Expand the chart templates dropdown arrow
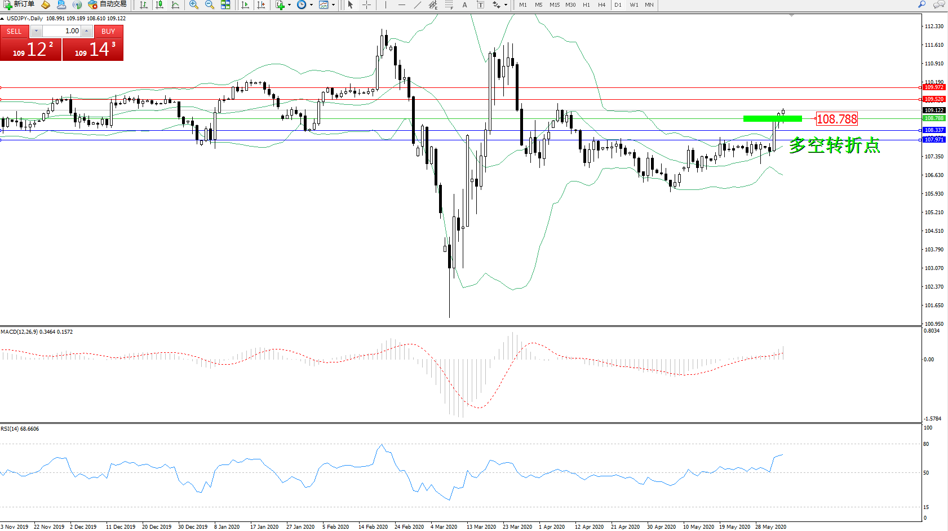This screenshot has width=948, height=531. tap(333, 5)
